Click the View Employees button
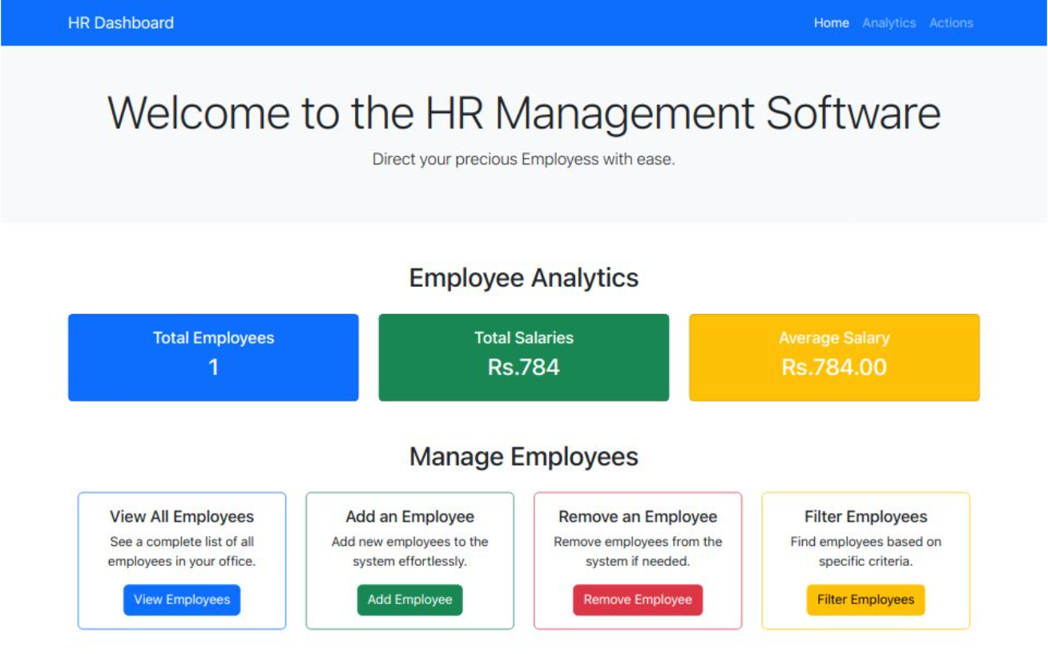The image size is (1048, 654). pos(182,599)
